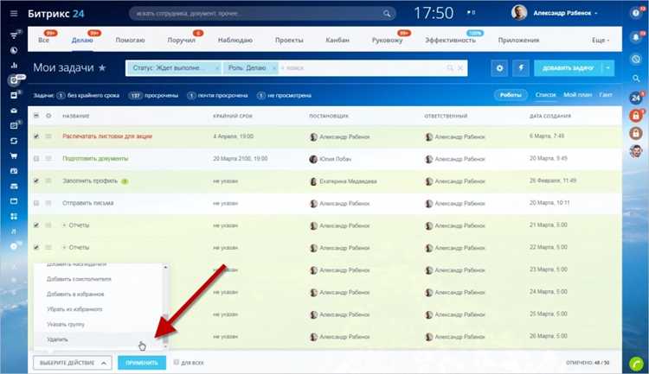Viewport: 649px width, 374px height.
Task: Check the Подготовить документы row checkbox
Action: pyautogui.click(x=36, y=159)
